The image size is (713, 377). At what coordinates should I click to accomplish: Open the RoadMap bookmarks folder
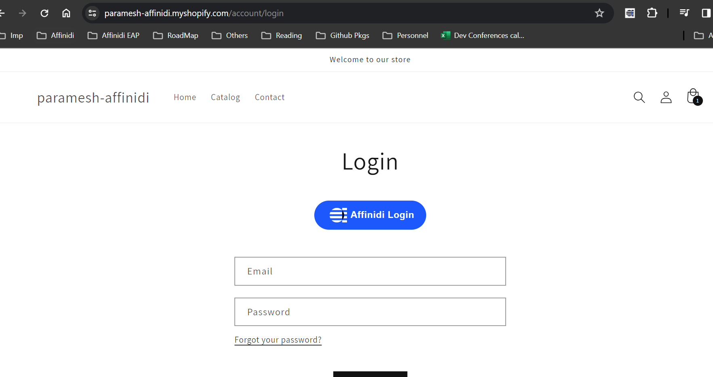[176, 36]
